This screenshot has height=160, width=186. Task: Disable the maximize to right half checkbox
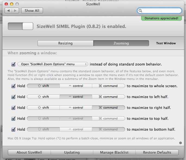13,108
